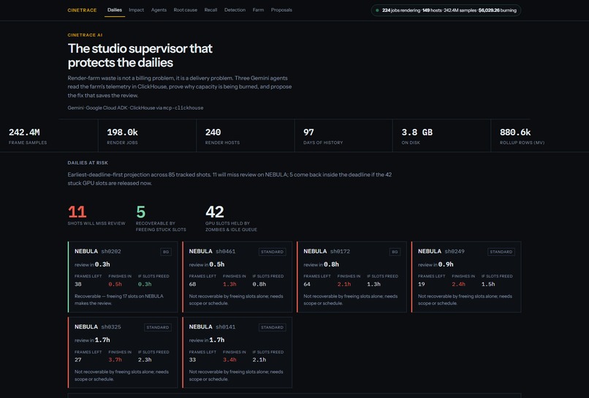Switch to the Farm tab
Viewport: 589px width, 398px height.
(x=258, y=10)
